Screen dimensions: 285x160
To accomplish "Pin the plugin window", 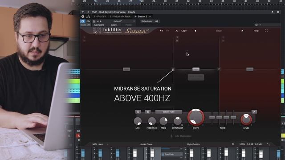I will pos(272,12).
